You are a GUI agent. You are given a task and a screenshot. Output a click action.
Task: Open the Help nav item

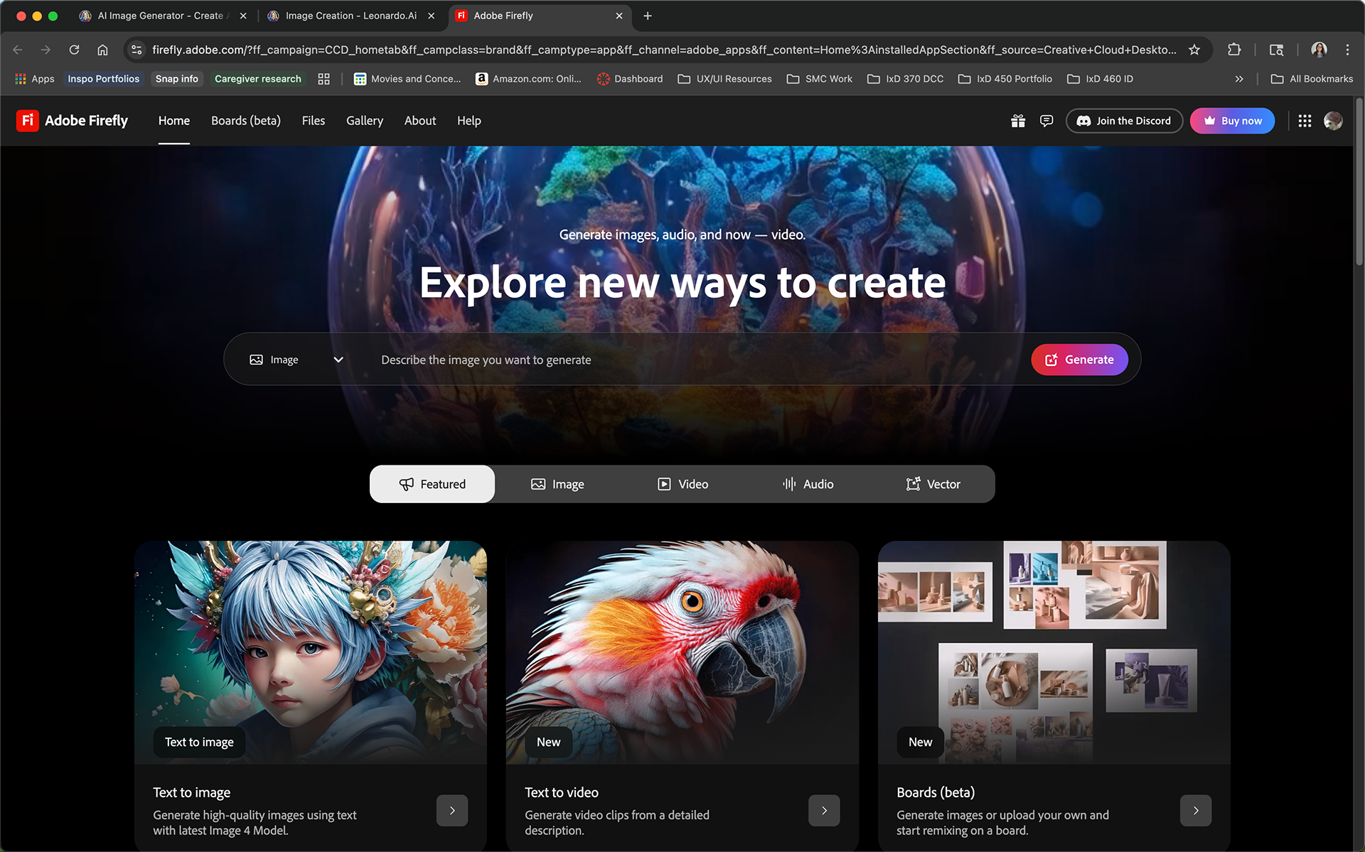pos(469,121)
